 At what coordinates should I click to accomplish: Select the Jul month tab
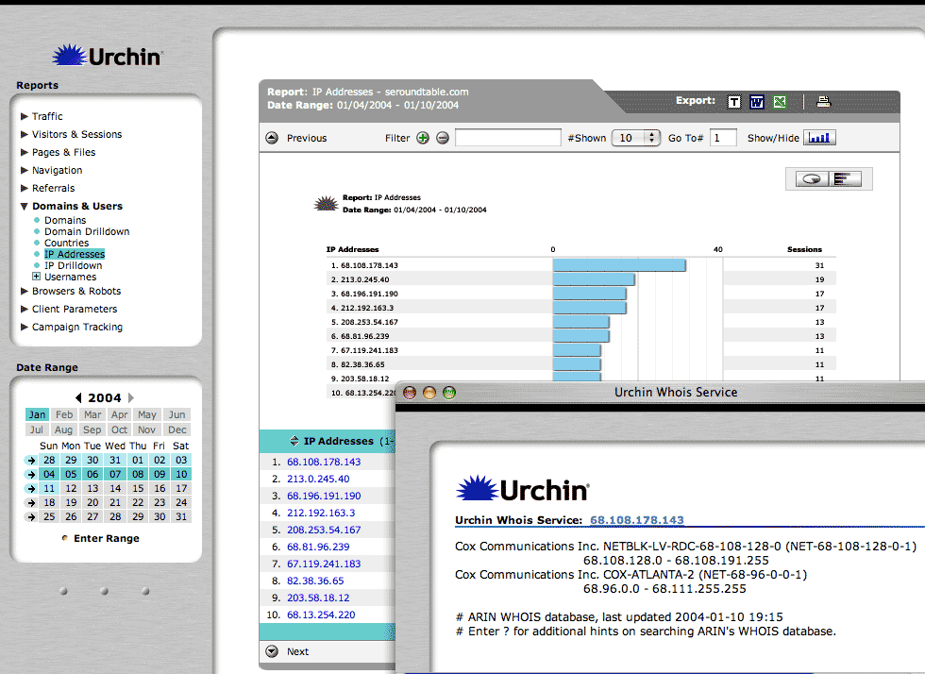[x=37, y=430]
